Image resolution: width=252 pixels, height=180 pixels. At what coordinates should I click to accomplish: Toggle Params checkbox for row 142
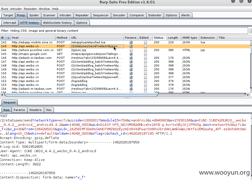pyautogui.click(x=131, y=42)
